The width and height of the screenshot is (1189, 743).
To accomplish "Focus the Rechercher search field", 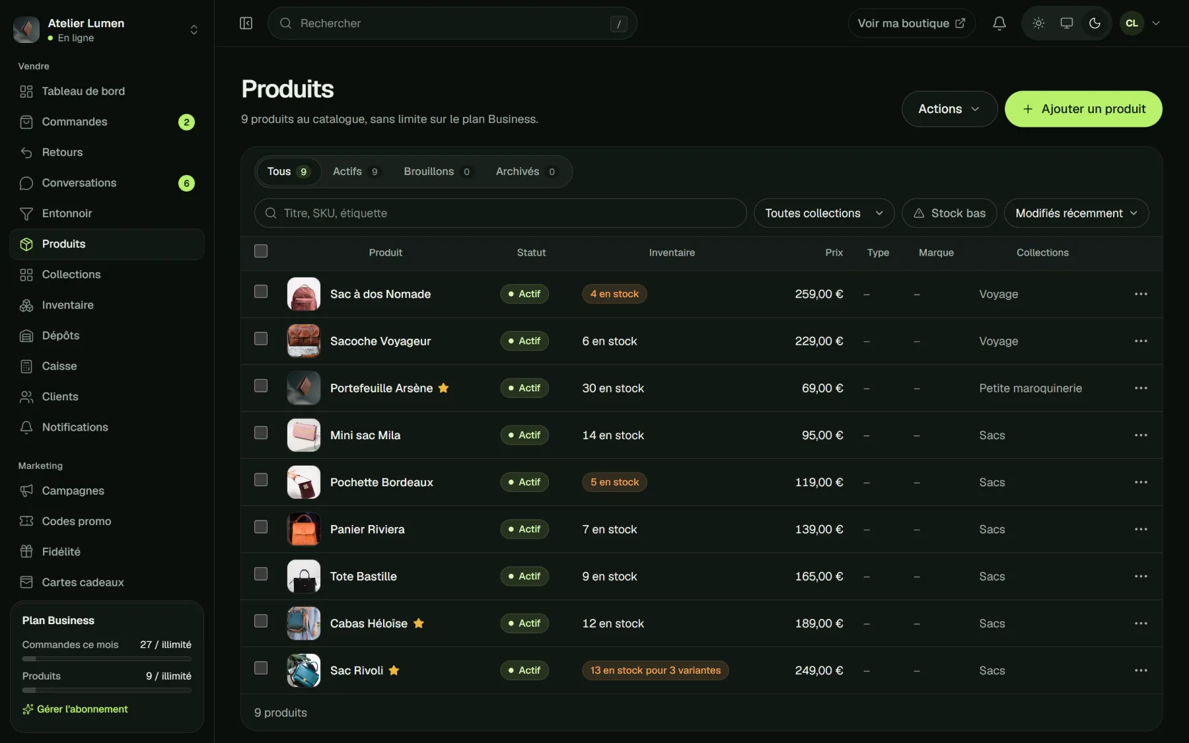I will 452,23.
